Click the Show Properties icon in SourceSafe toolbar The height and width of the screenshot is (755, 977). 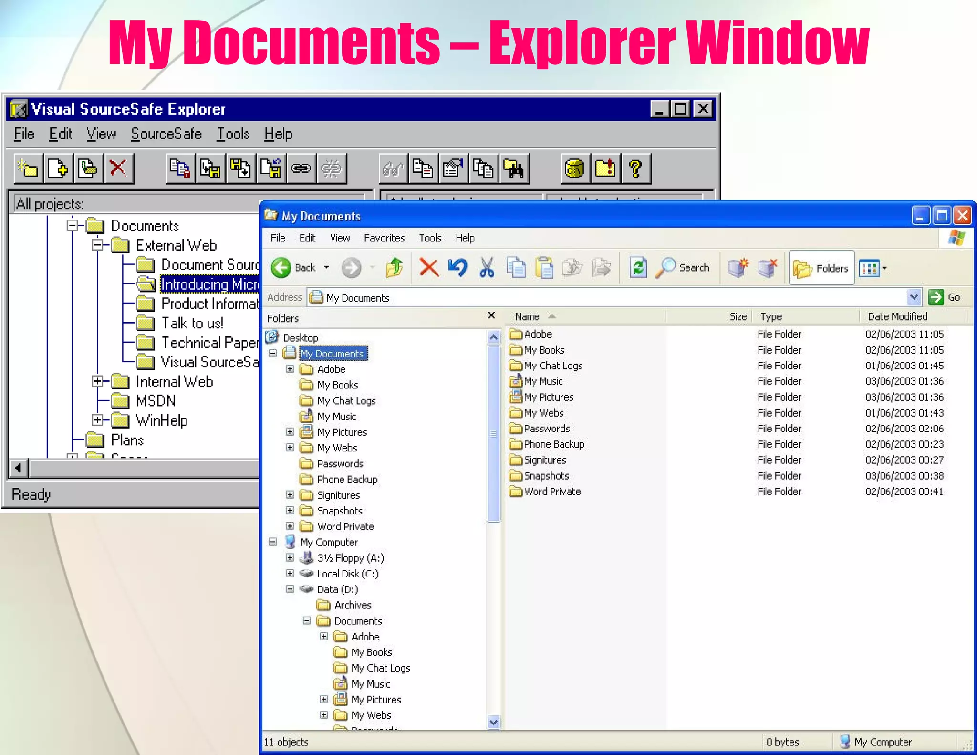tap(453, 168)
